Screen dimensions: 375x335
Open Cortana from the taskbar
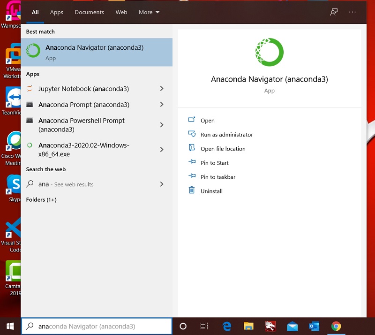click(x=183, y=326)
